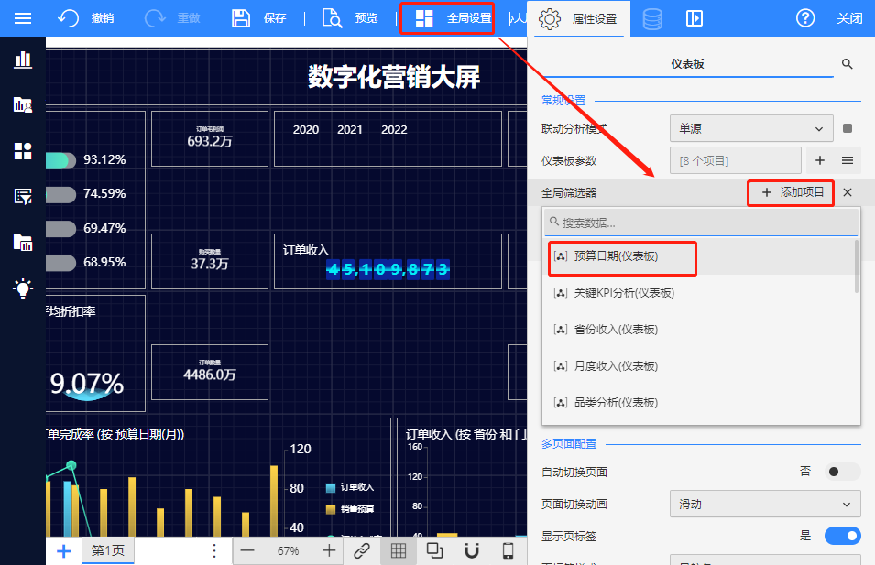Click the lightbulb icon in left sidebar
875x565 pixels.
(x=23, y=288)
